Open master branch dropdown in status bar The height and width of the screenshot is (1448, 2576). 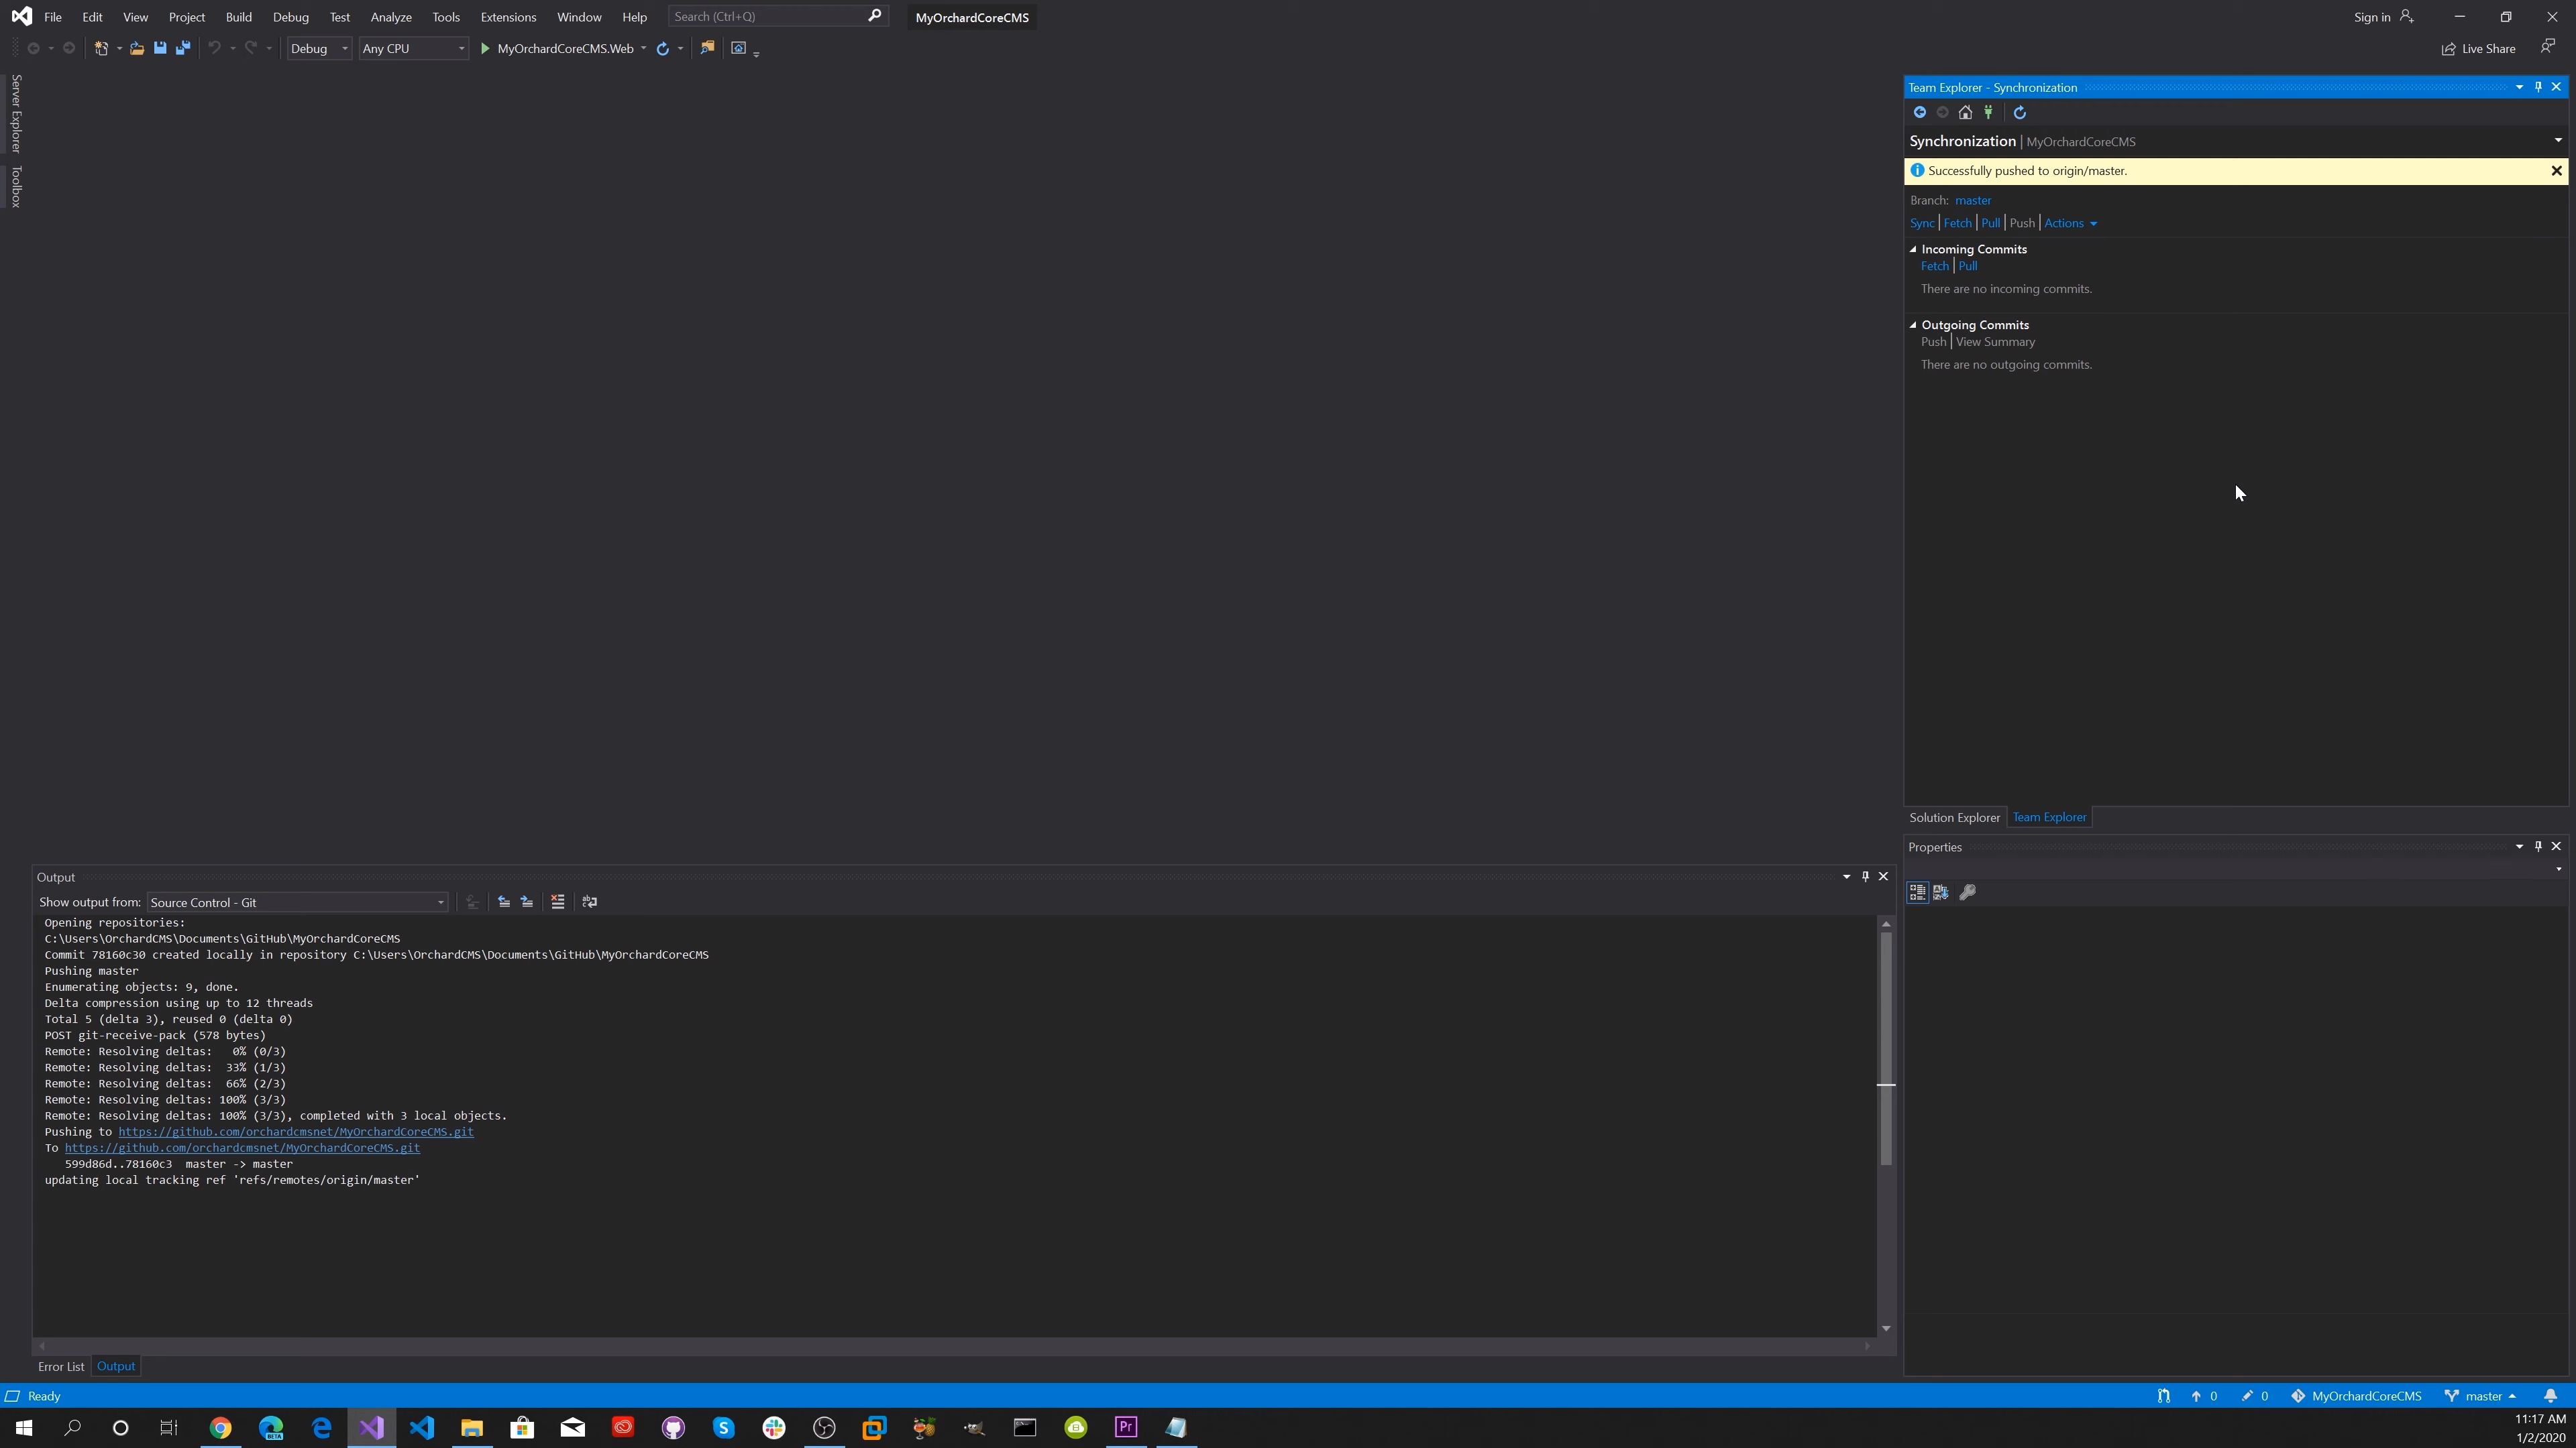(x=2482, y=1396)
